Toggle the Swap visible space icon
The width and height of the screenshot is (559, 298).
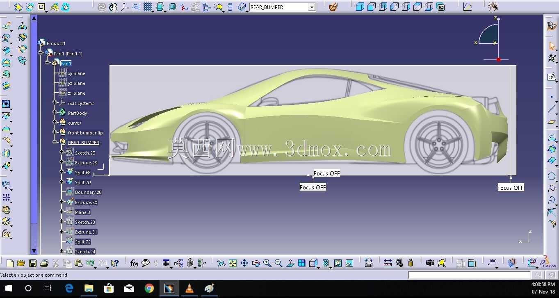[x=349, y=263]
